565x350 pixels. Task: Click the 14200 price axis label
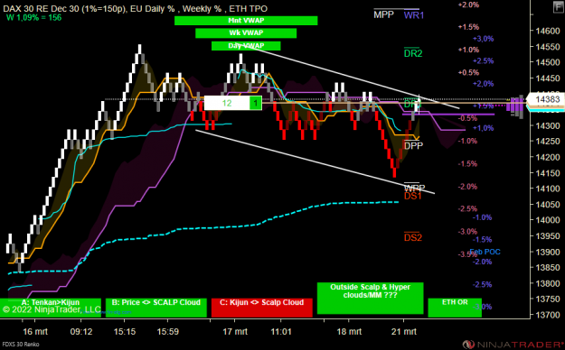548,157
